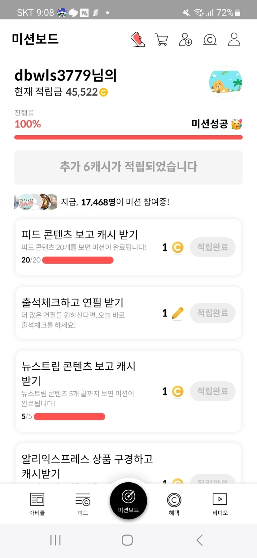Tap 적립완료 for the feed content mission
The image size is (257, 558).
point(212,247)
